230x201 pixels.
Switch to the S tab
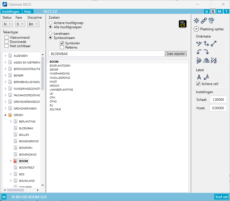click(x=213, y=11)
